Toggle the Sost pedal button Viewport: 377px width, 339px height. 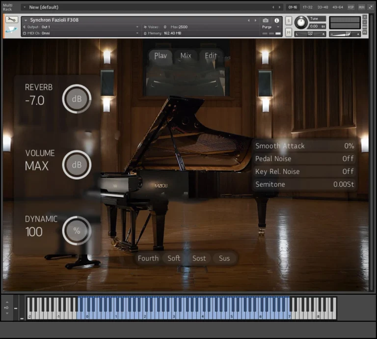(x=199, y=258)
